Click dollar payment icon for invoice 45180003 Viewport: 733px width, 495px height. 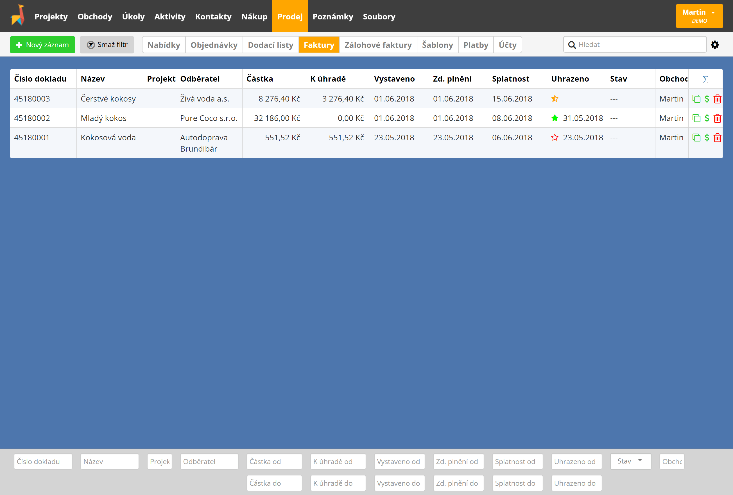(x=707, y=99)
